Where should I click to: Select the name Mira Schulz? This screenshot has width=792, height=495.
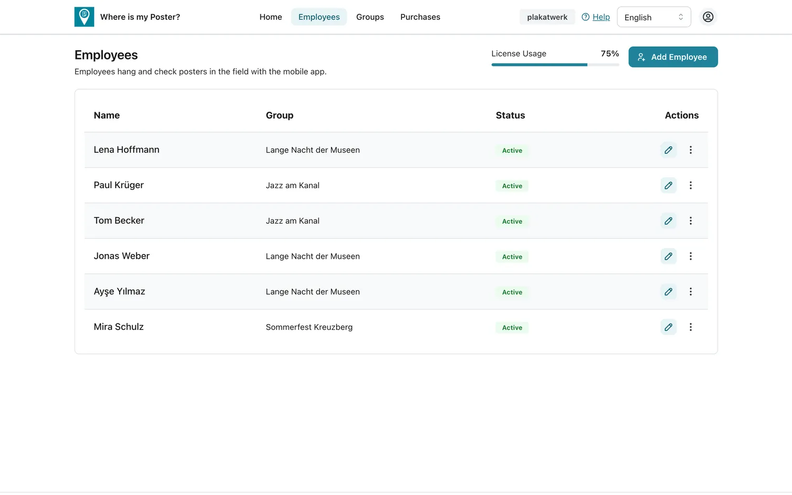(119, 327)
